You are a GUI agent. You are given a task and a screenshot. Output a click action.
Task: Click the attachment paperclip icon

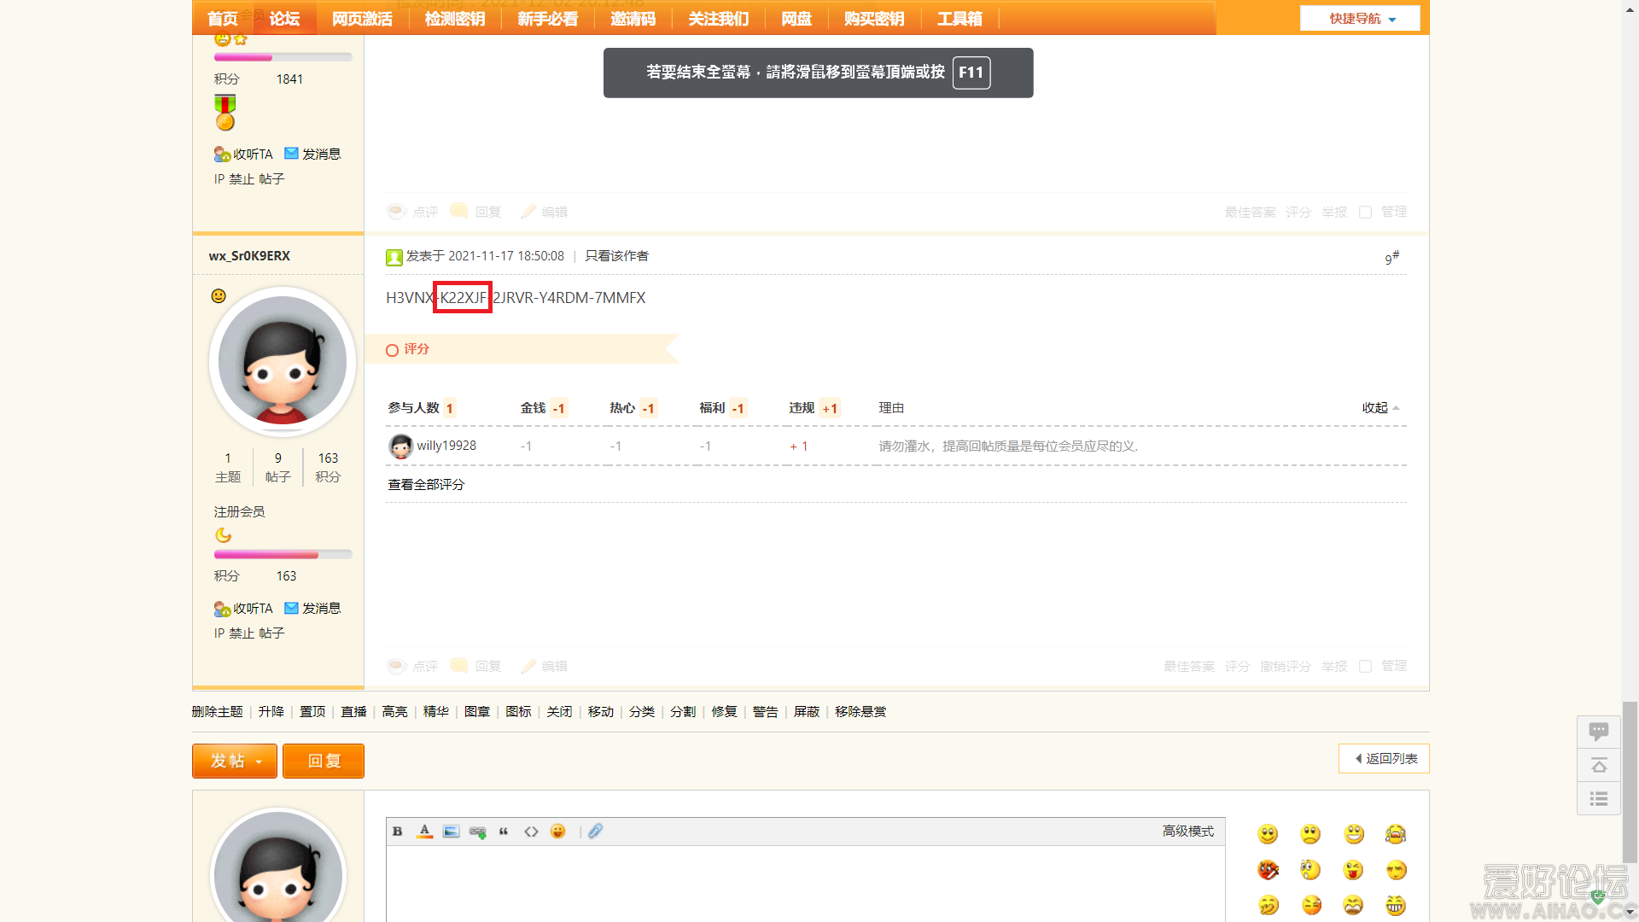pos(596,832)
